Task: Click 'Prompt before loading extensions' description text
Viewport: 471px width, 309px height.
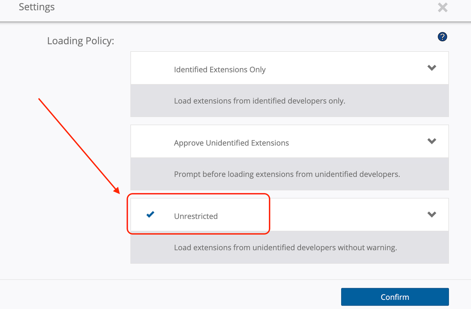Action: 287,174
